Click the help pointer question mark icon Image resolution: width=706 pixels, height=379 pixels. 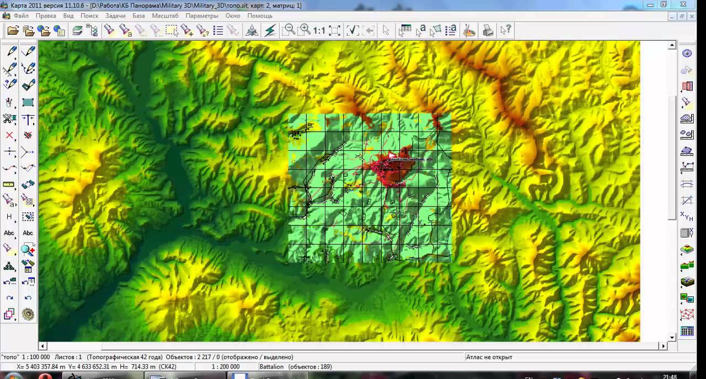coord(505,30)
